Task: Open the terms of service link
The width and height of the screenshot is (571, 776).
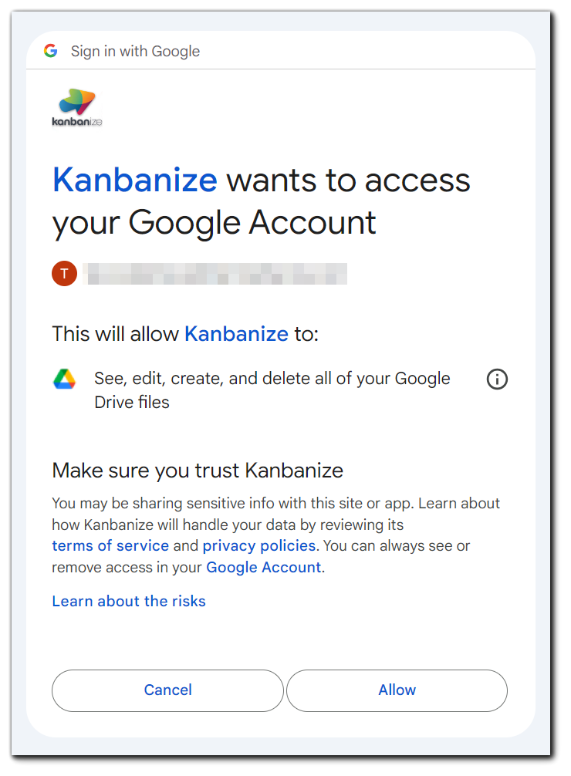Action: pos(110,545)
